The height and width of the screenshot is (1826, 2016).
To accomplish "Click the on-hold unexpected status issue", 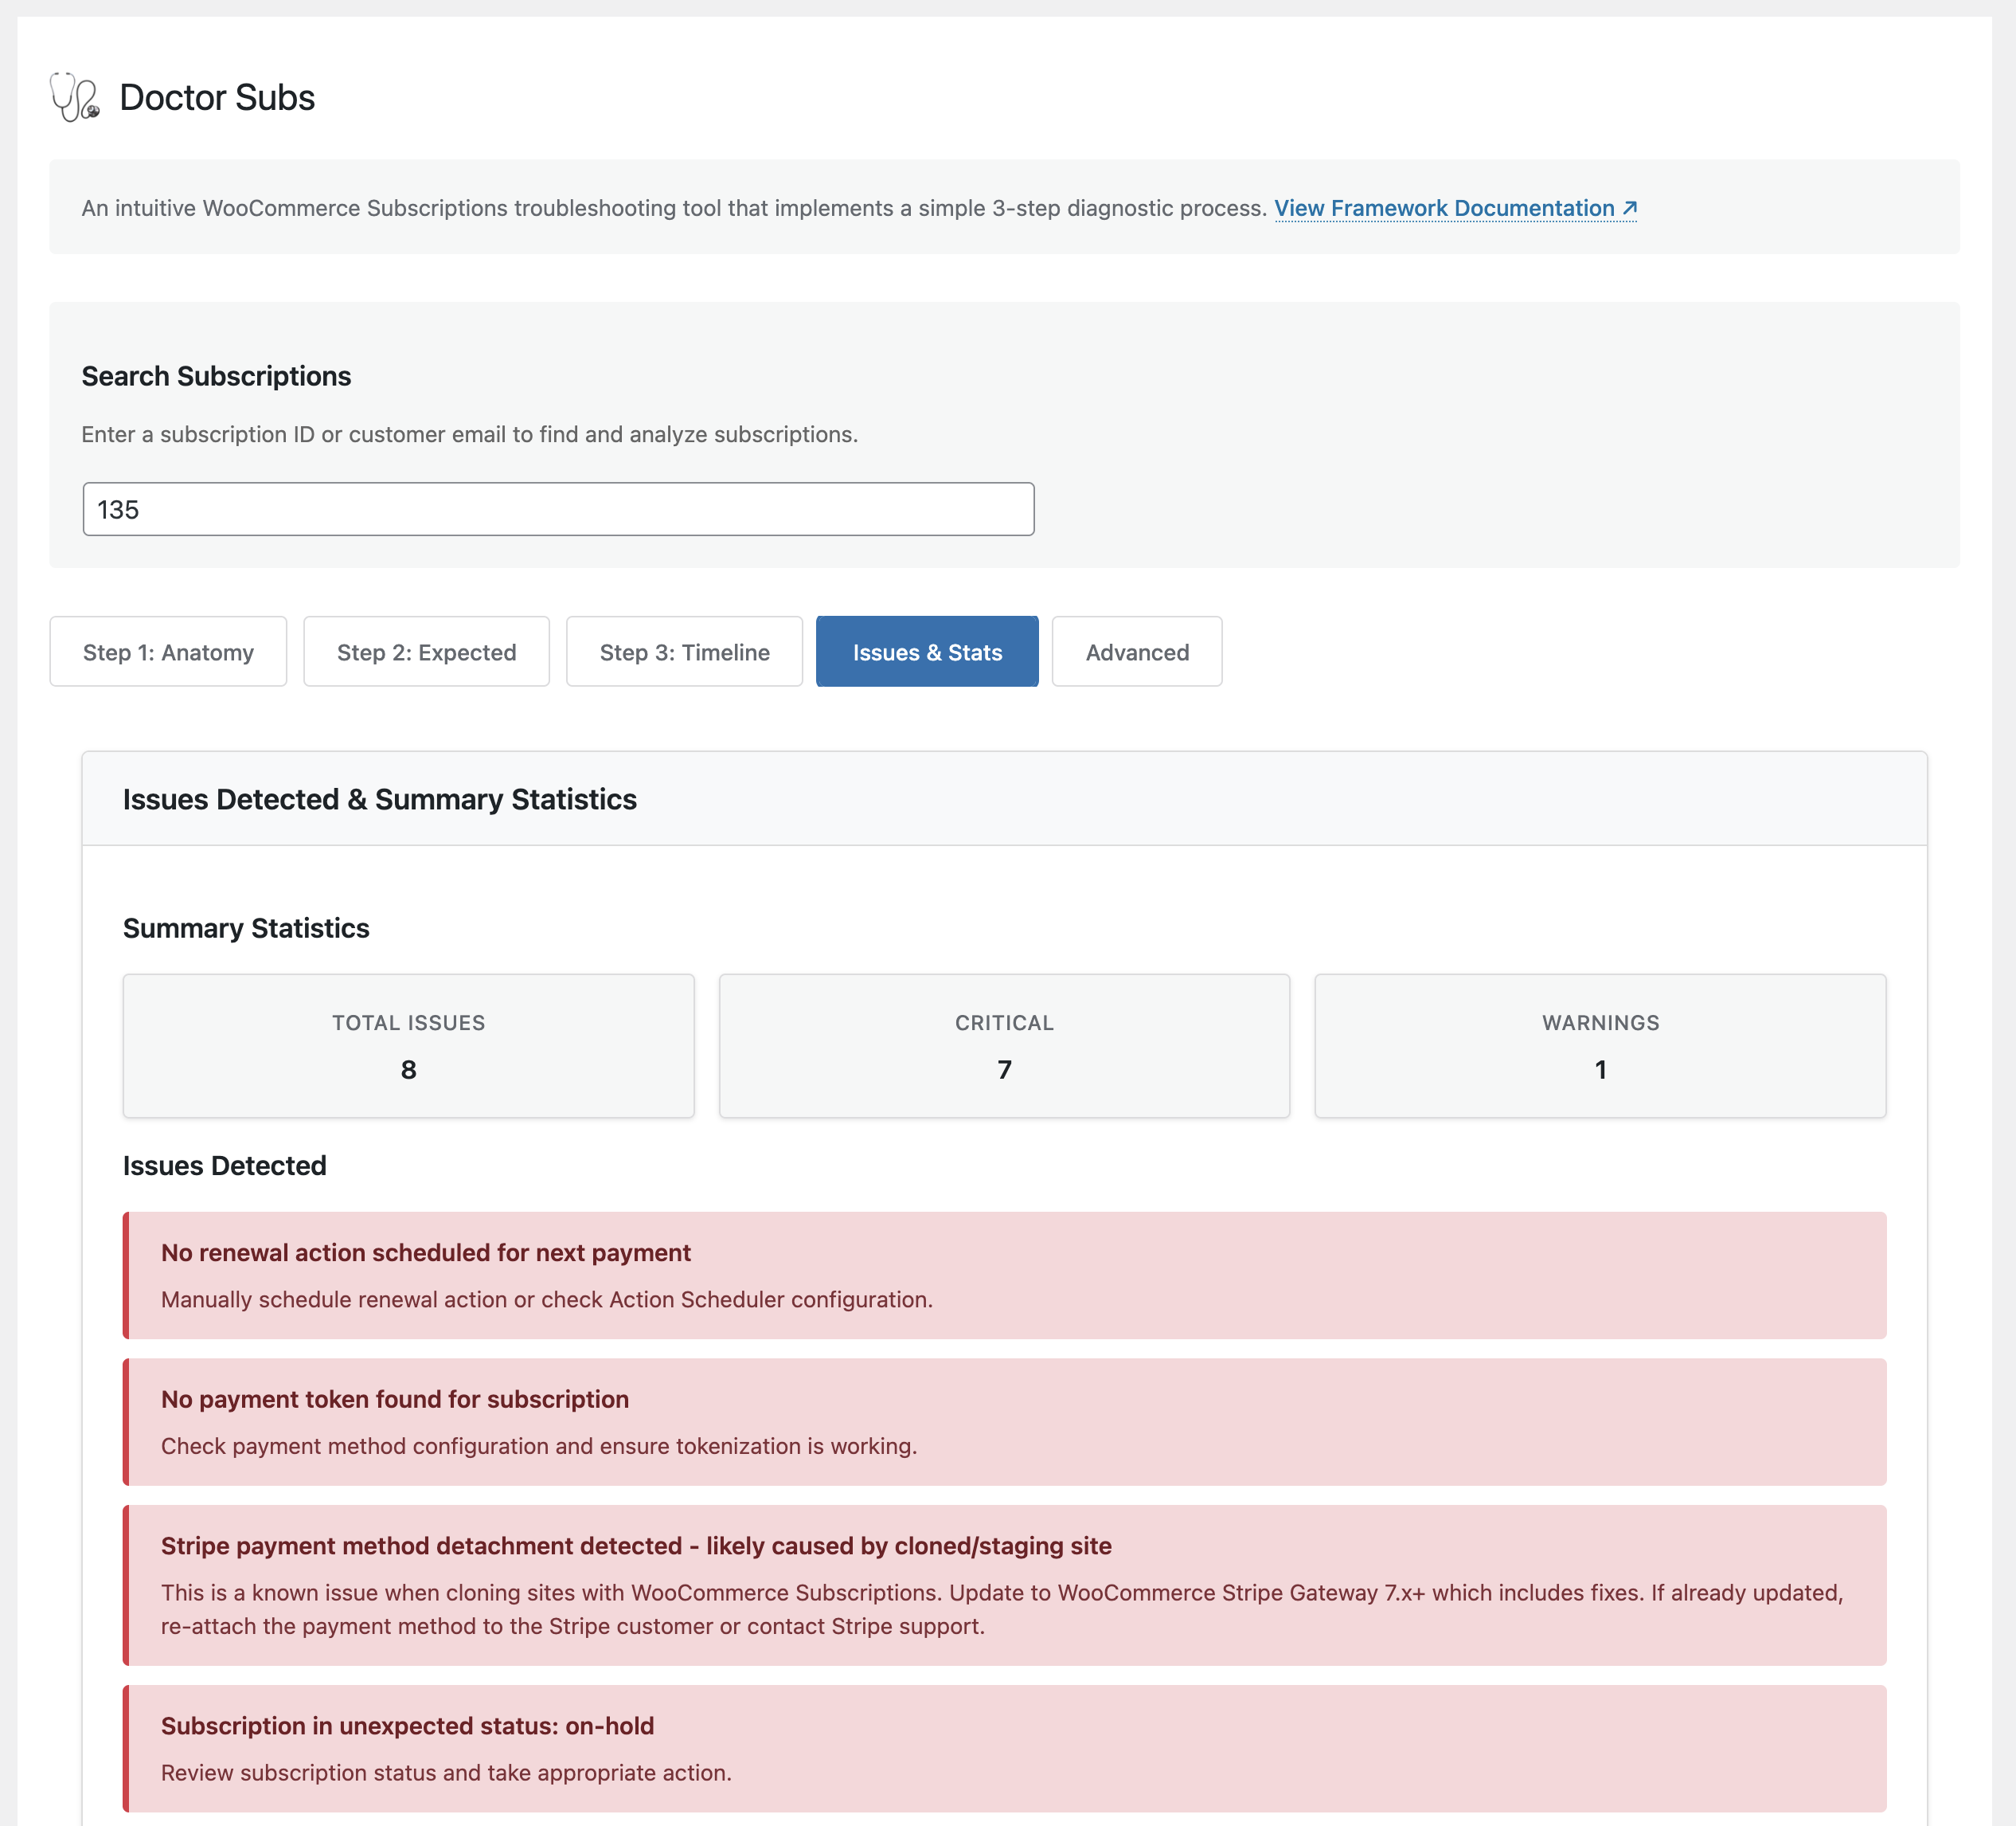I will tap(1004, 1748).
